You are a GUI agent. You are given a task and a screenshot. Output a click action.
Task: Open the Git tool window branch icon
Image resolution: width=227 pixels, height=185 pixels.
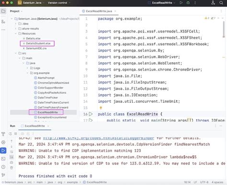tap(3, 175)
